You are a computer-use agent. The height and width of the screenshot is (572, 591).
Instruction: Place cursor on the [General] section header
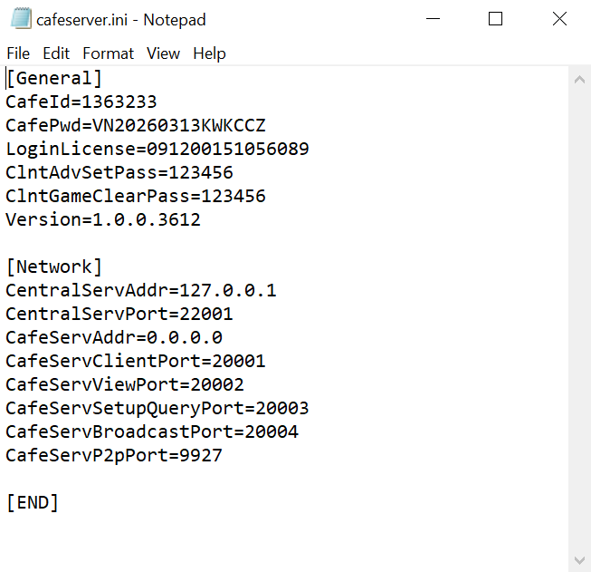point(54,79)
